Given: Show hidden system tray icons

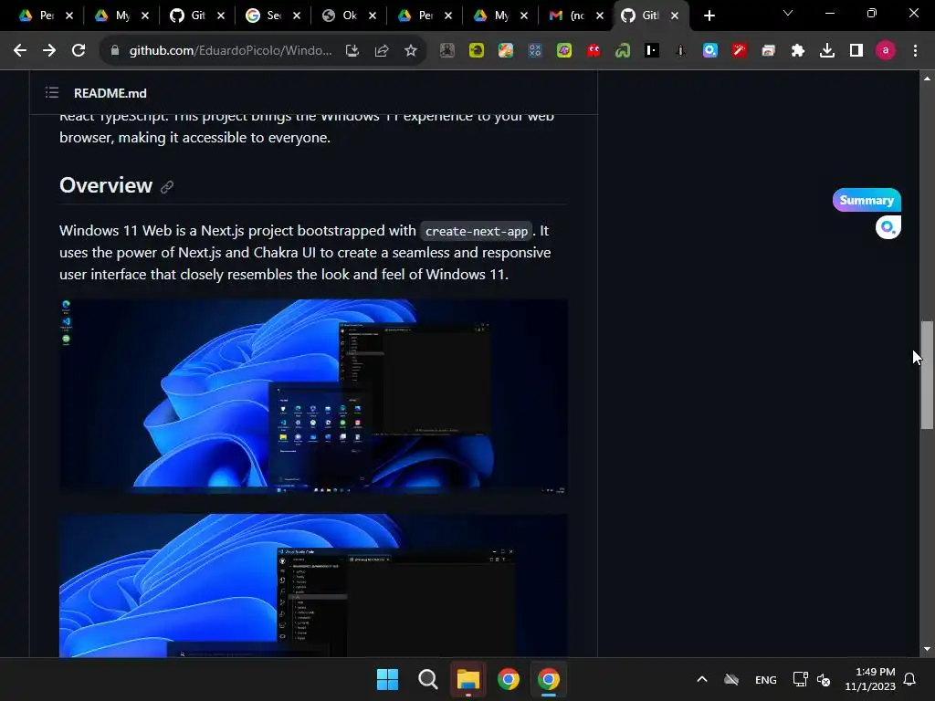Looking at the screenshot, I should point(702,679).
